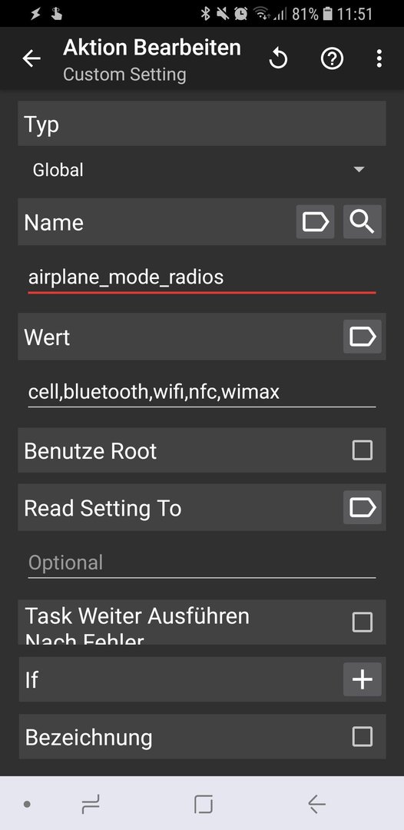Open the three-dot overflow menu
Image resolution: width=404 pixels, height=830 pixels.
click(x=379, y=58)
